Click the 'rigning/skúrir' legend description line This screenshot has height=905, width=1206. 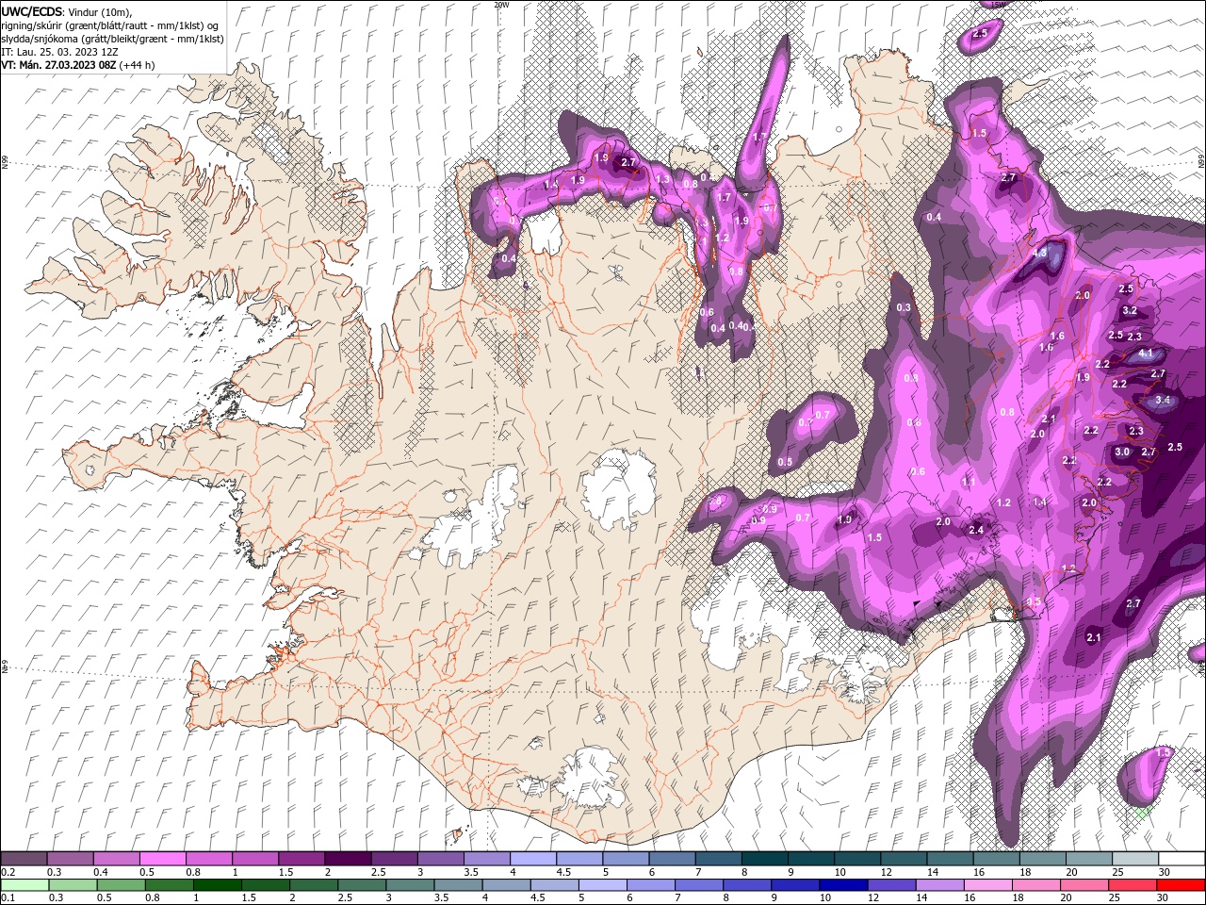pos(111,25)
